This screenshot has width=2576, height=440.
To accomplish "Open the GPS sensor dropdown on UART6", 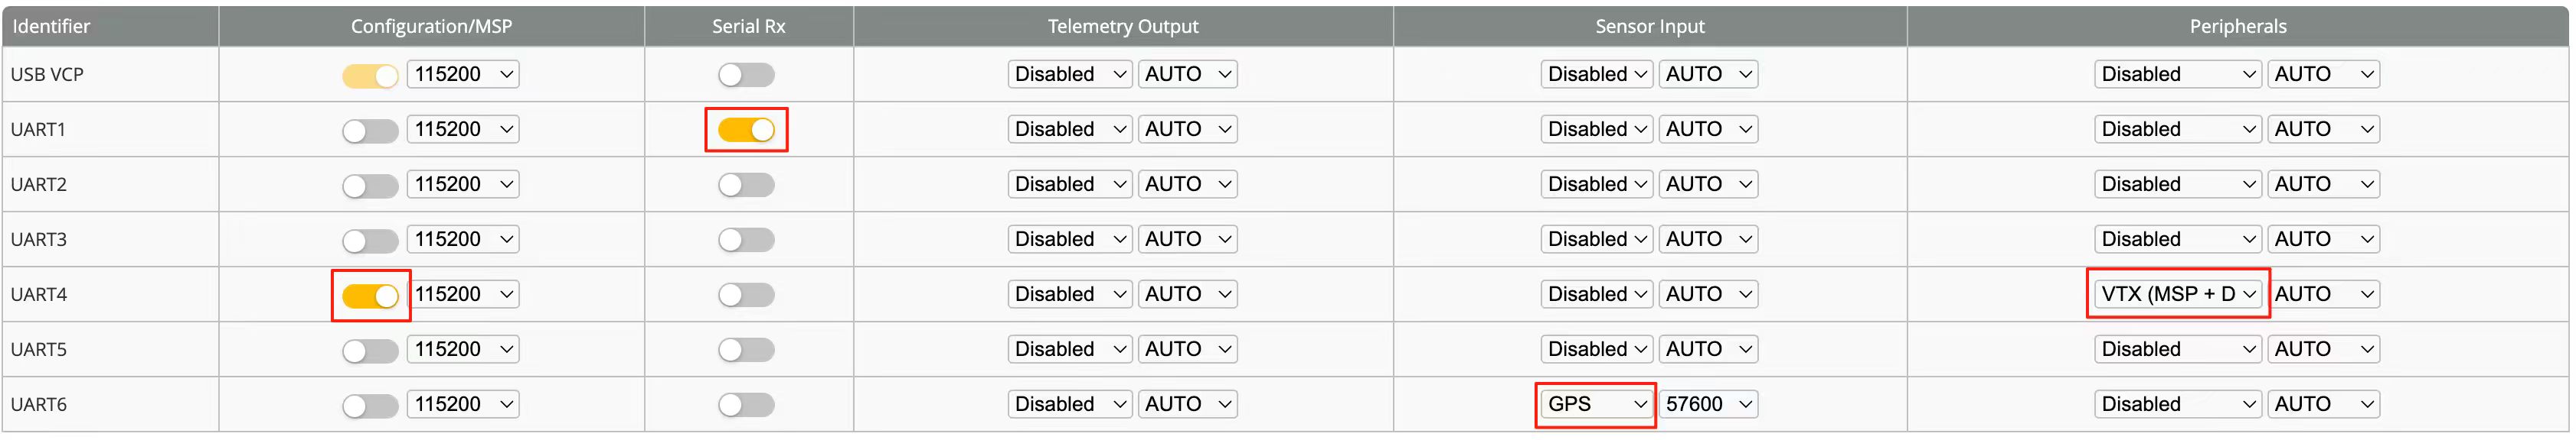I will pyautogui.click(x=1594, y=404).
